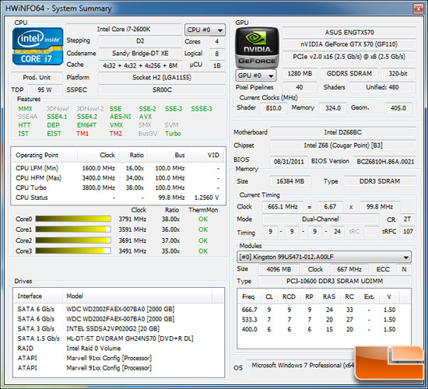Click the Intel Core i7 logo
This screenshot has height=389, width=428.
coord(37,47)
